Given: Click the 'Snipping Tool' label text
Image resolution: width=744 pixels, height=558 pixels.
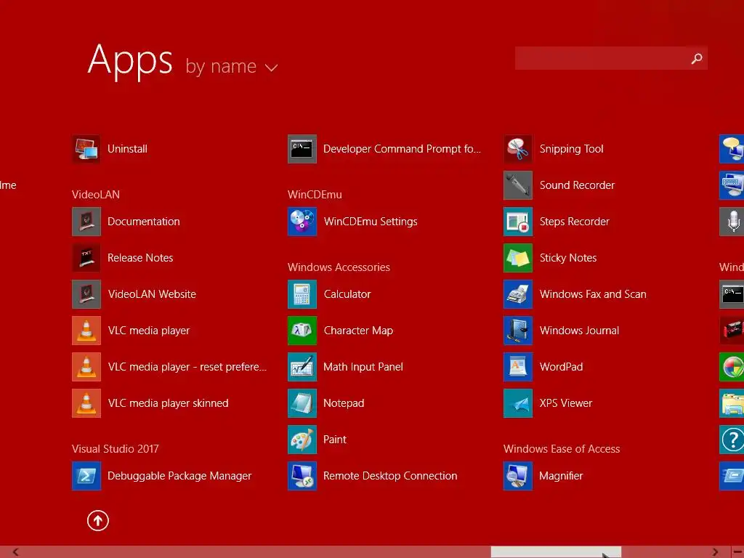Looking at the screenshot, I should pos(571,149).
